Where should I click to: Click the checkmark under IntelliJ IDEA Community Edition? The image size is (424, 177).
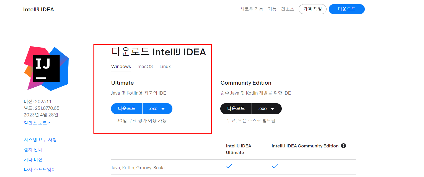[275, 166]
